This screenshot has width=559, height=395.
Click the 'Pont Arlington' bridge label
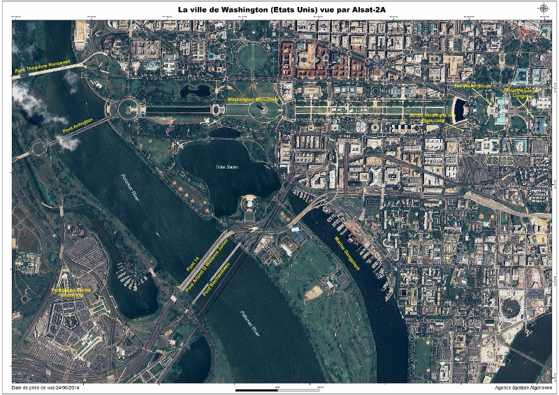[78, 125]
